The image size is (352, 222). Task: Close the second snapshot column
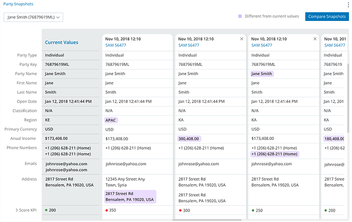tap(242, 39)
